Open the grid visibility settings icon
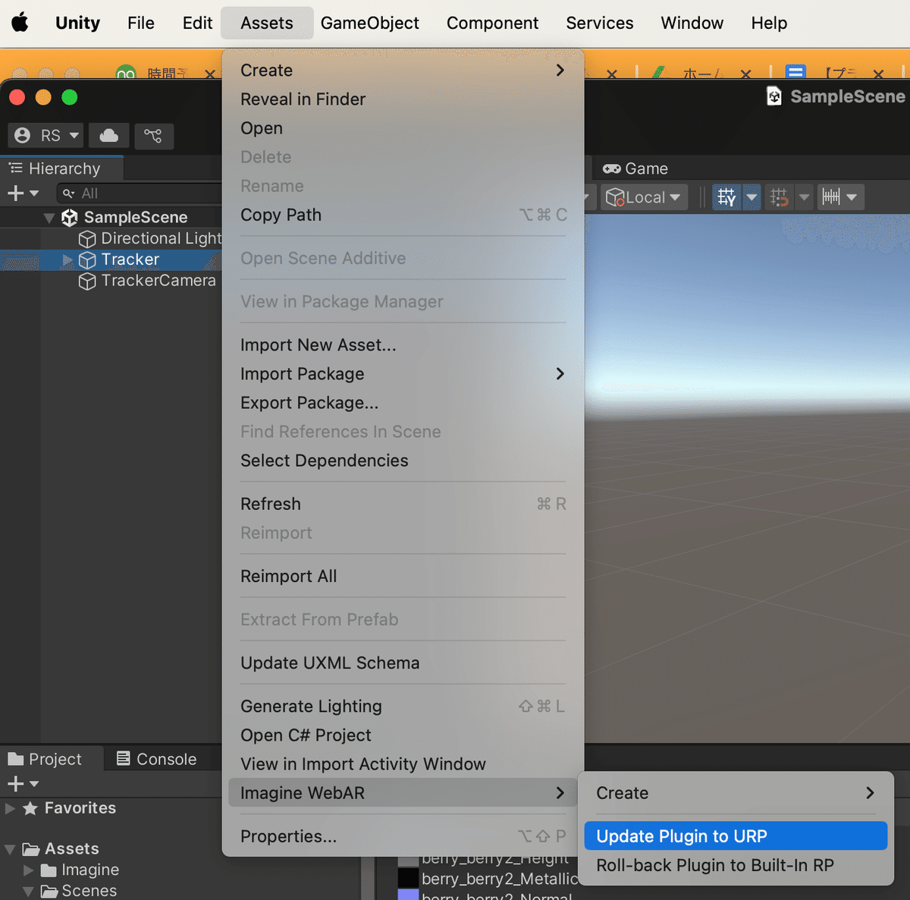This screenshot has height=900, width=910. point(725,197)
